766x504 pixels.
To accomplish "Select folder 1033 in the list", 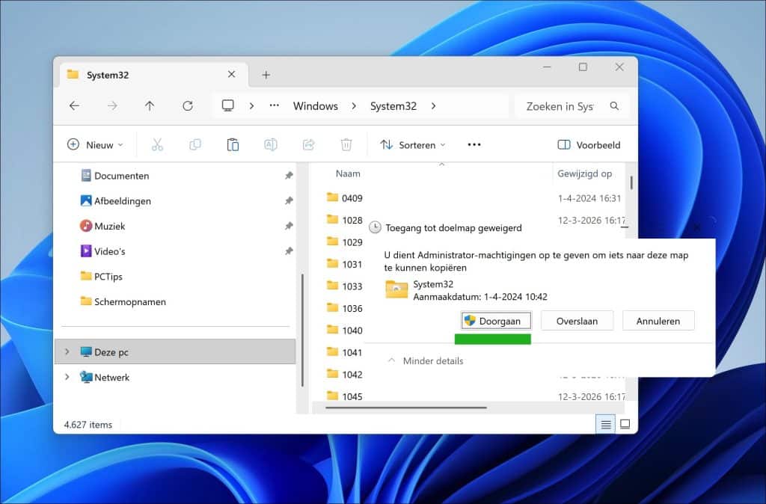I will point(352,286).
